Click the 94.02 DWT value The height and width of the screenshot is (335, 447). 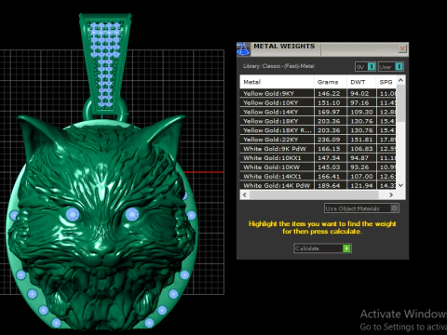click(359, 93)
